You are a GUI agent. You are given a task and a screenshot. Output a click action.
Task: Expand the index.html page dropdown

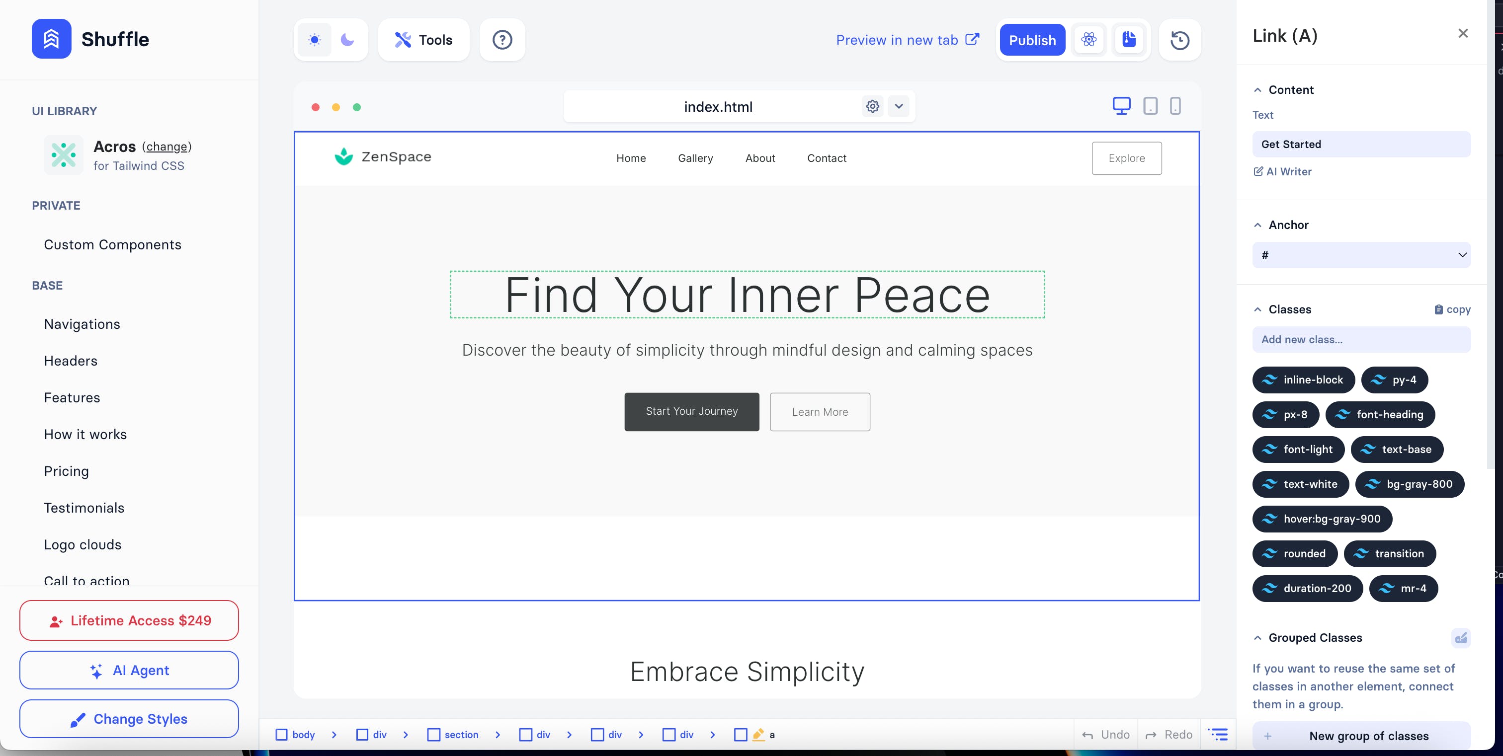(899, 106)
